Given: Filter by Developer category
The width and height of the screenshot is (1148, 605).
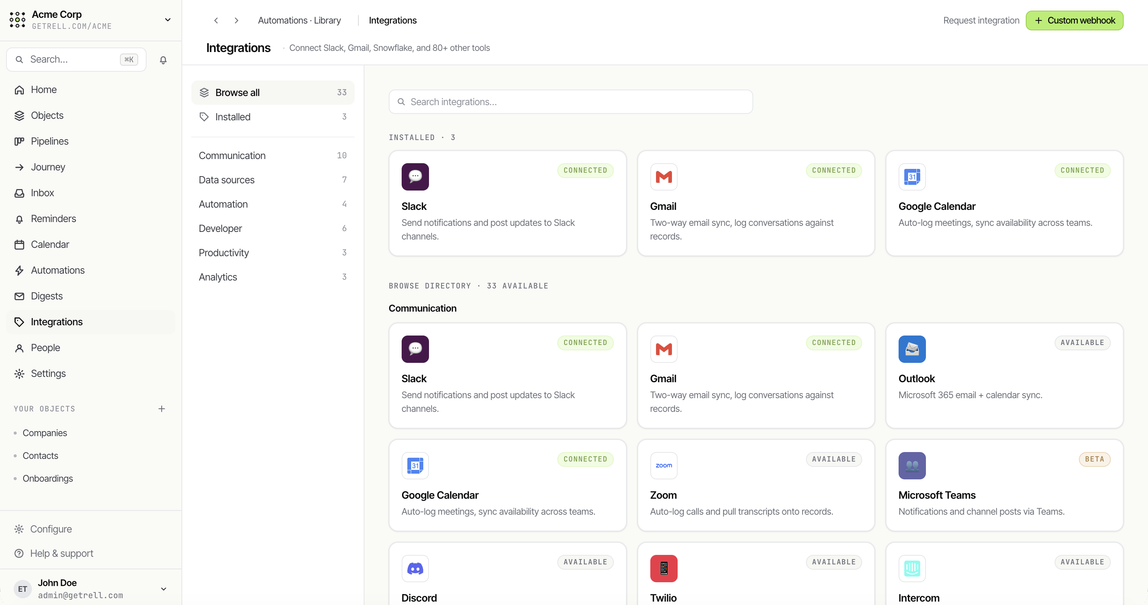Looking at the screenshot, I should tap(273, 228).
